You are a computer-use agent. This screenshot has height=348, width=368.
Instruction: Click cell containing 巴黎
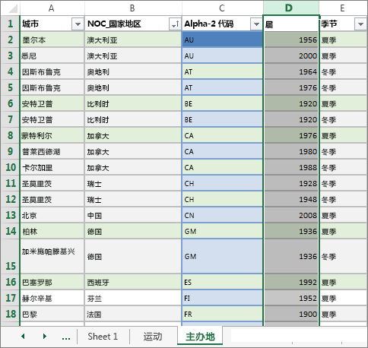[x=52, y=314]
